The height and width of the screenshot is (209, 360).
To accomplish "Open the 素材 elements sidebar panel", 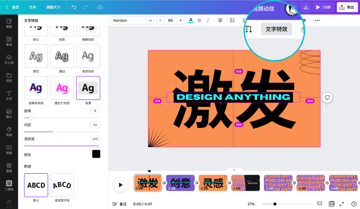I will click(9, 42).
